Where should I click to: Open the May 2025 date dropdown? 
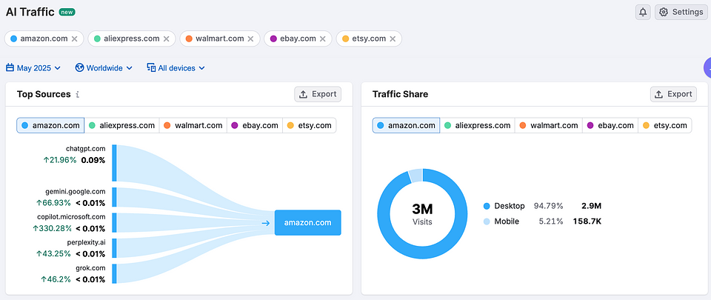click(x=33, y=68)
